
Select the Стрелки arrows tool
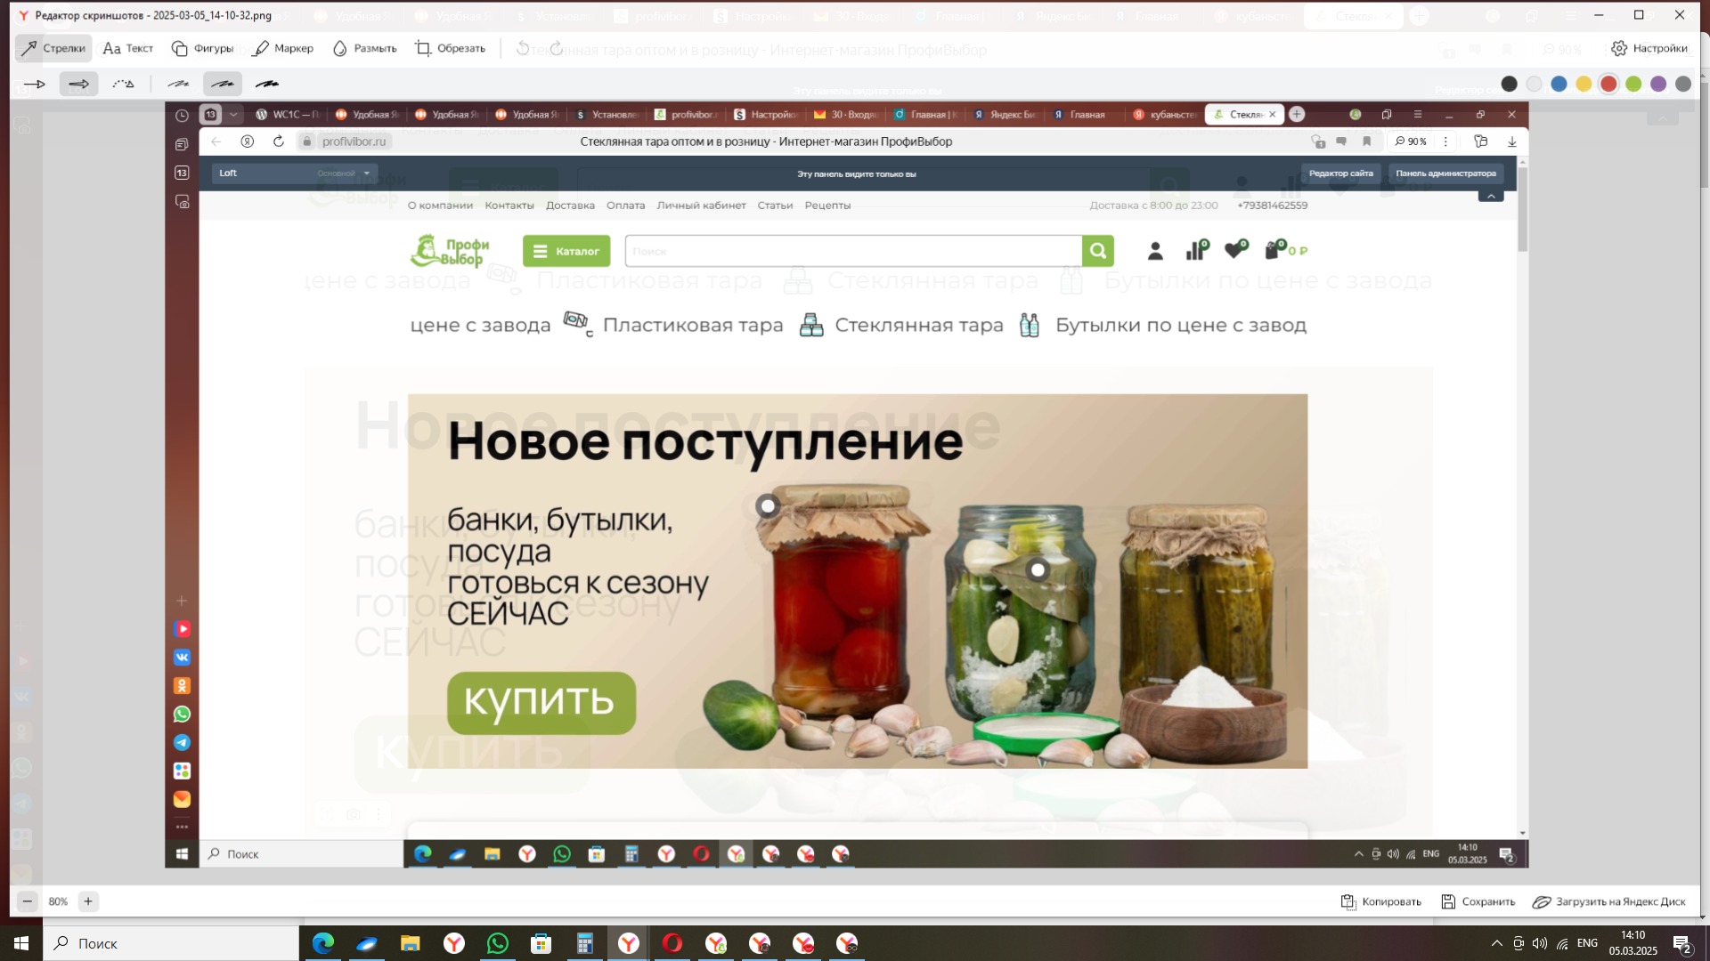[x=53, y=48]
